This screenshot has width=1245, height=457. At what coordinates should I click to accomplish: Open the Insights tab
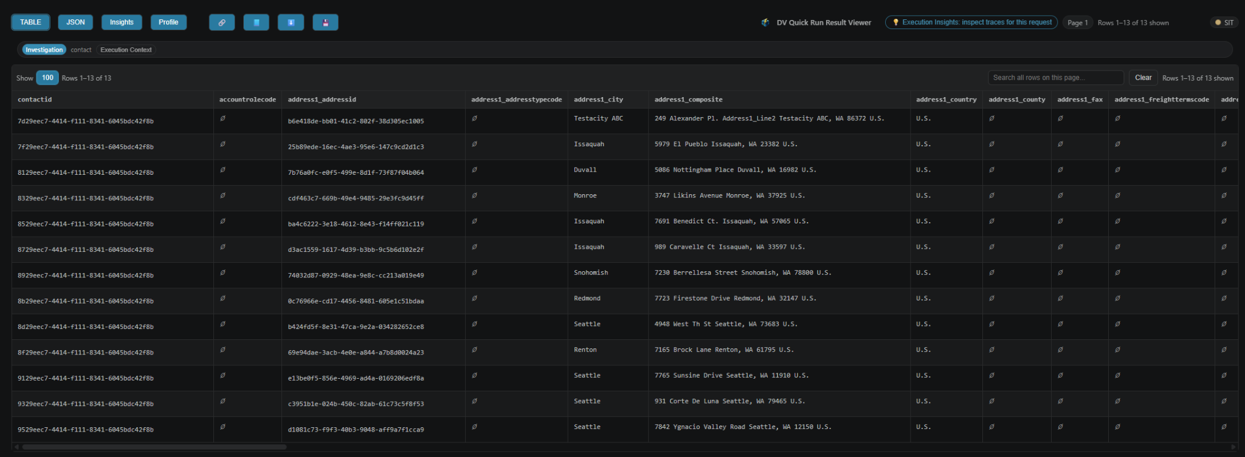tap(122, 22)
